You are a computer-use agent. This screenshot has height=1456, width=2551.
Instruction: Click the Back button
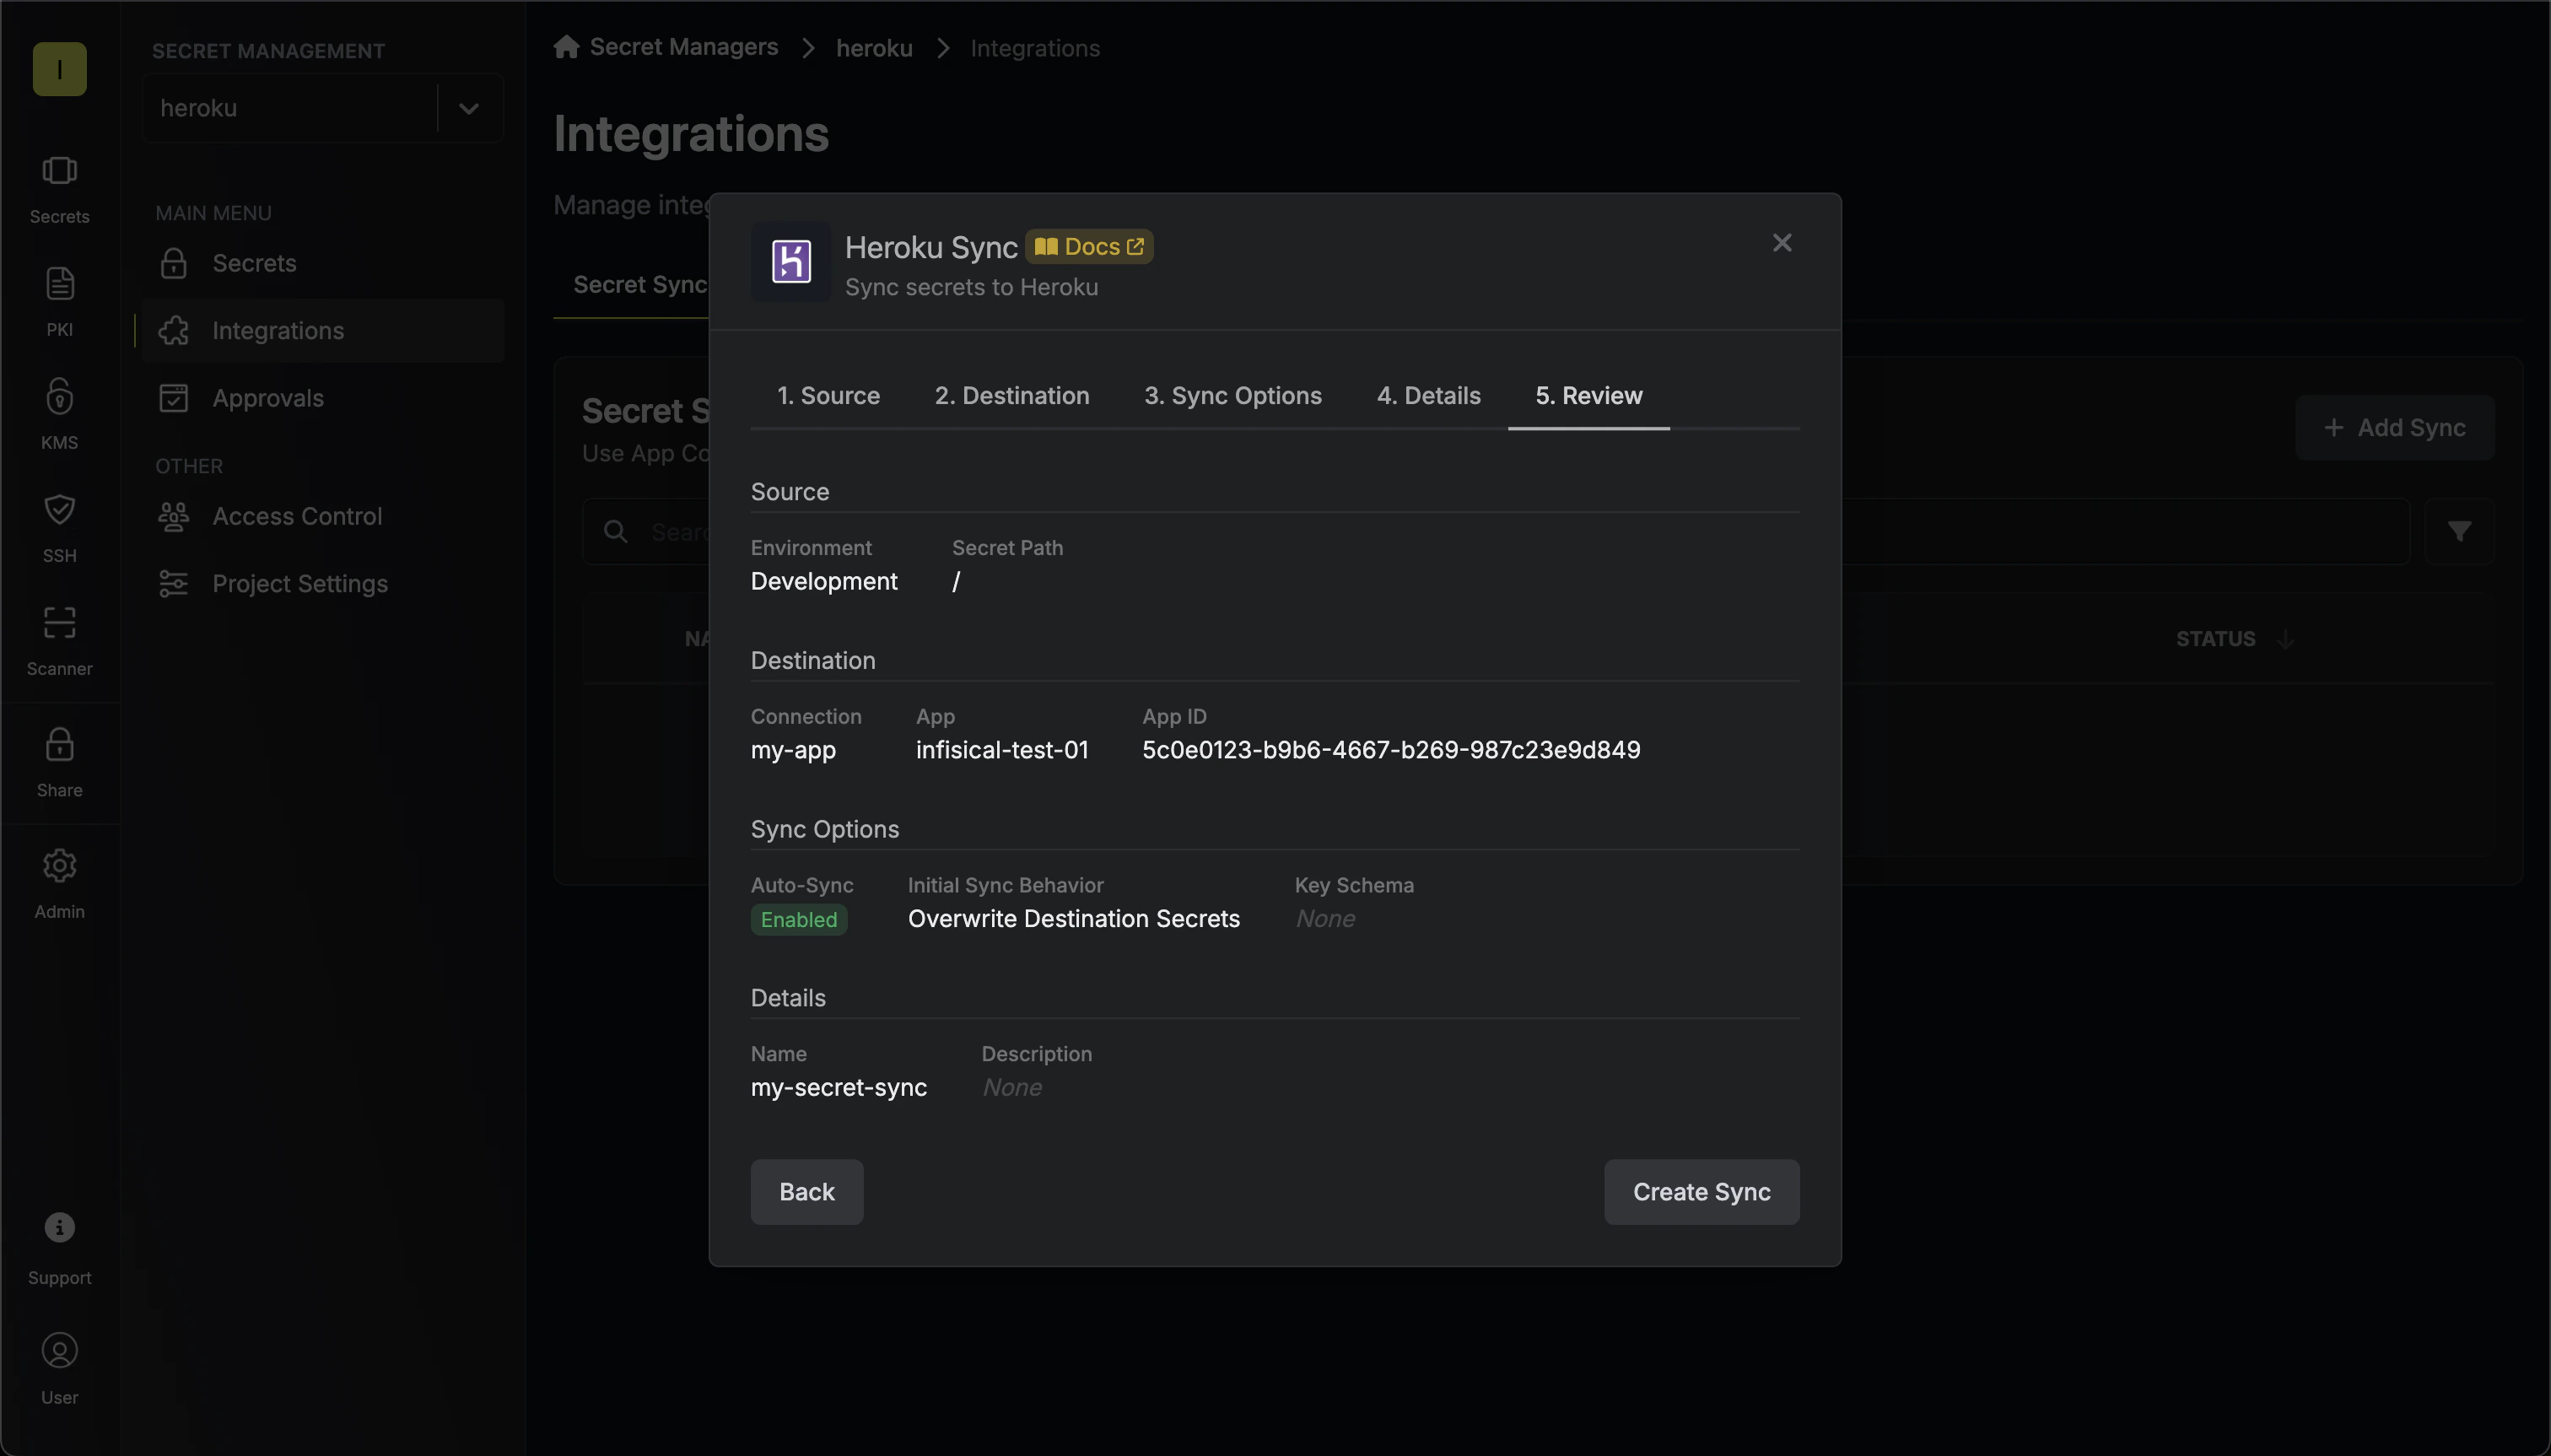[x=807, y=1192]
